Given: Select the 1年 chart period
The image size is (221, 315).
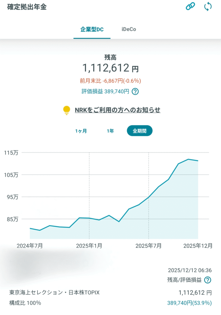Looking at the screenshot, I should click(110, 131).
